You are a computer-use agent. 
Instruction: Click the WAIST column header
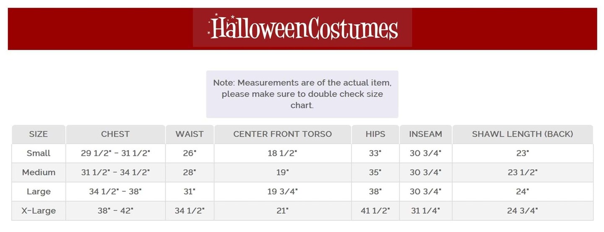click(190, 134)
